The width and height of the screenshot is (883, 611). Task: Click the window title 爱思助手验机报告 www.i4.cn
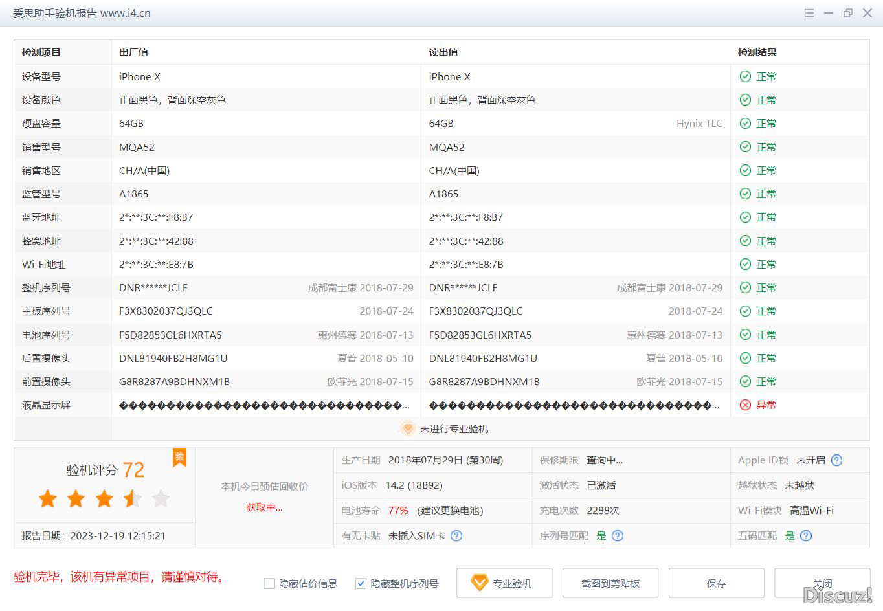click(x=82, y=13)
